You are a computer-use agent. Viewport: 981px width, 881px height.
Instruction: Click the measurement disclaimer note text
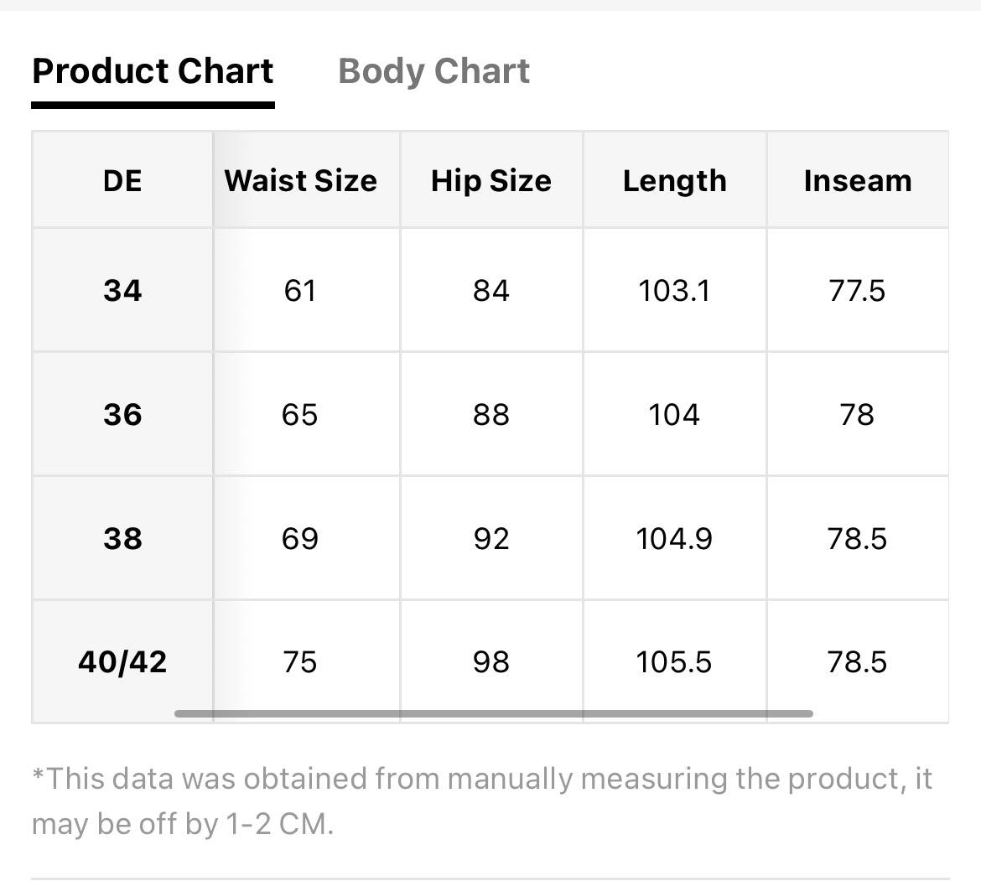[482, 801]
